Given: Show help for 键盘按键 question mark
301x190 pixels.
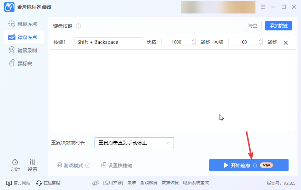Looking at the screenshot, I should pyautogui.click(x=78, y=26).
